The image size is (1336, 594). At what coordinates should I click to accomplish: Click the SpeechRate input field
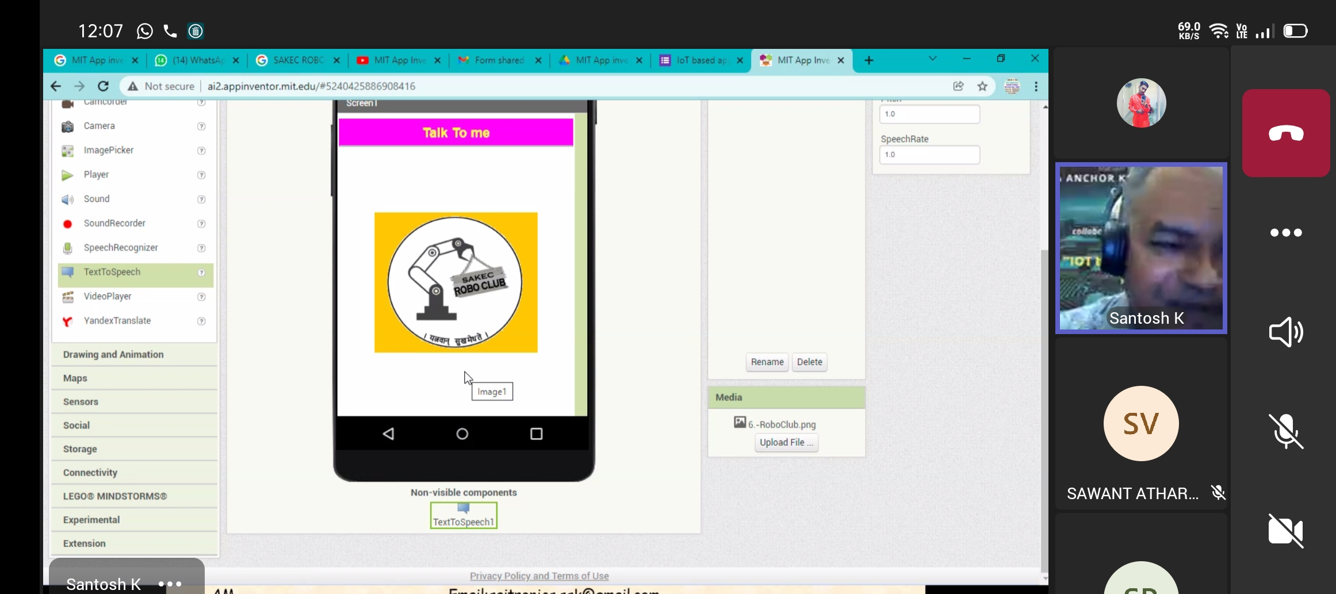pos(929,155)
